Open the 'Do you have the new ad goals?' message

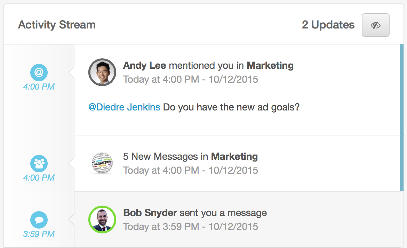tap(231, 107)
